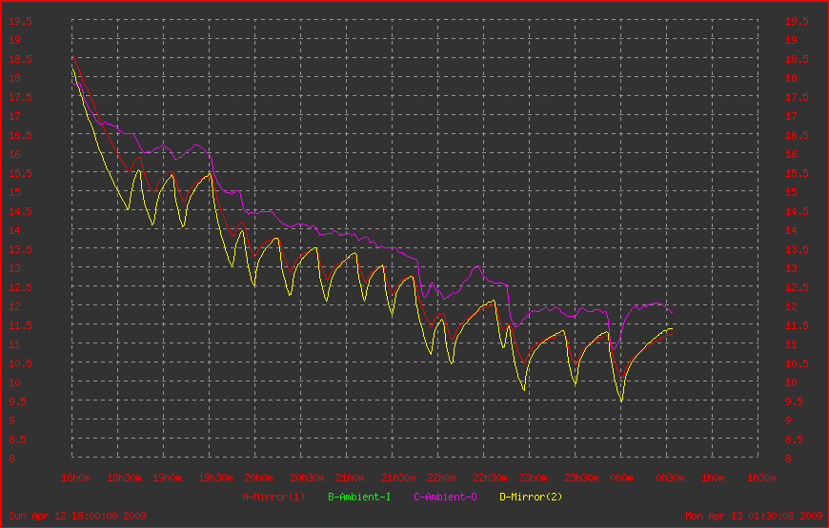The width and height of the screenshot is (829, 528).
Task: Click the 12 value on the right axis
Action: [792, 306]
